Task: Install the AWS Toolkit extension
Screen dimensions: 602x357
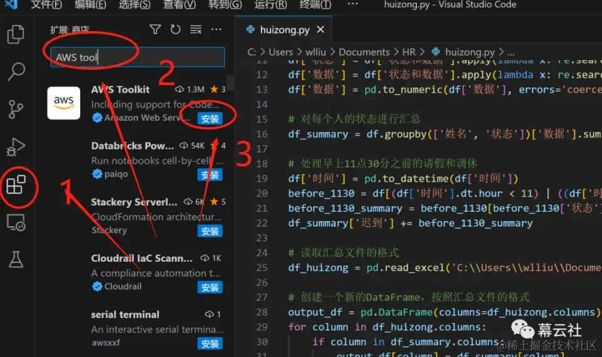Action: 210,119
